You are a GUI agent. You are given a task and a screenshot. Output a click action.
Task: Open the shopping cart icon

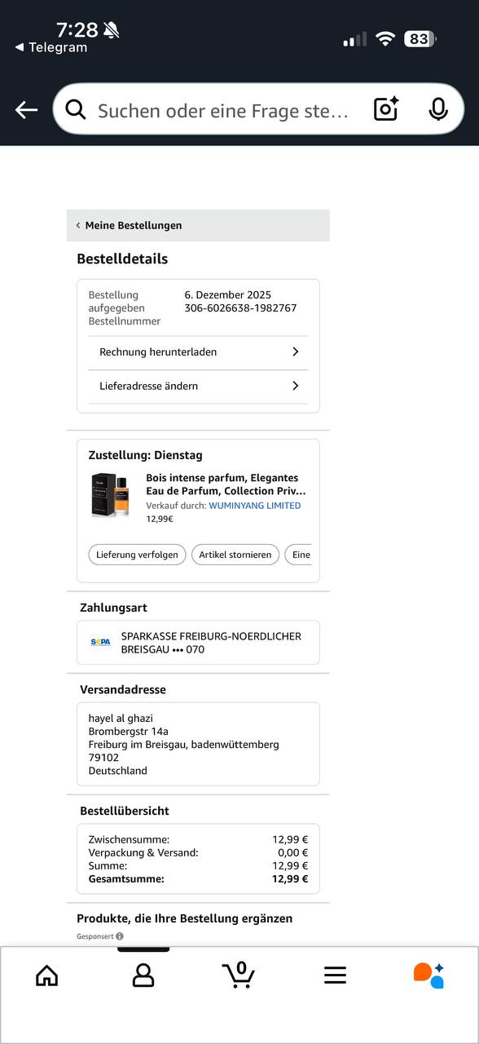(x=239, y=975)
